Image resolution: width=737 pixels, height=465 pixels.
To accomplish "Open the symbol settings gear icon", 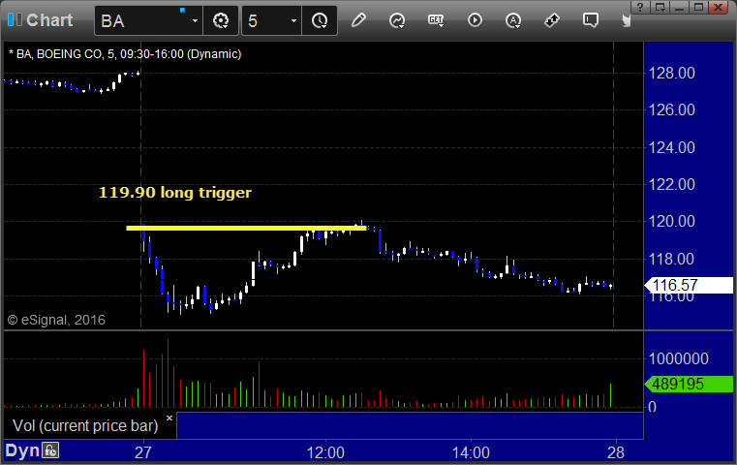I will [x=221, y=20].
